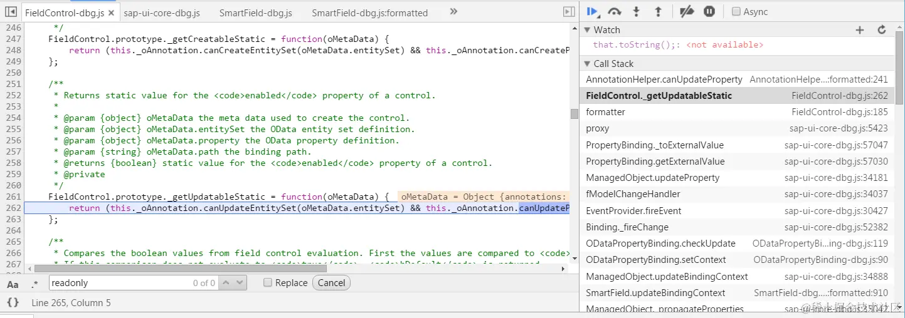Collapse the Watch section
The image size is (905, 318).
click(x=588, y=29)
